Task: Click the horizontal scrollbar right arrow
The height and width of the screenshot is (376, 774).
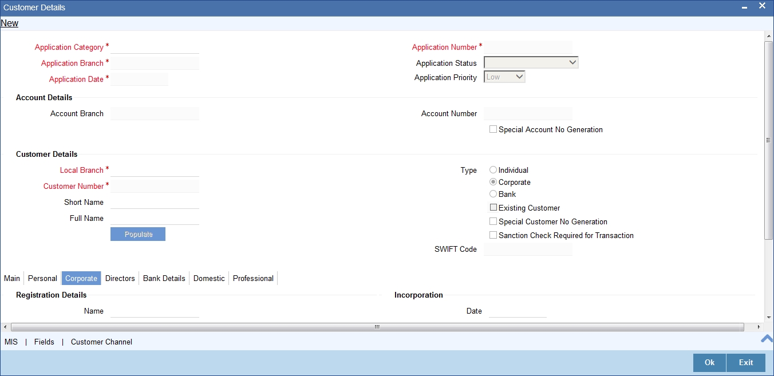Action: coord(759,327)
